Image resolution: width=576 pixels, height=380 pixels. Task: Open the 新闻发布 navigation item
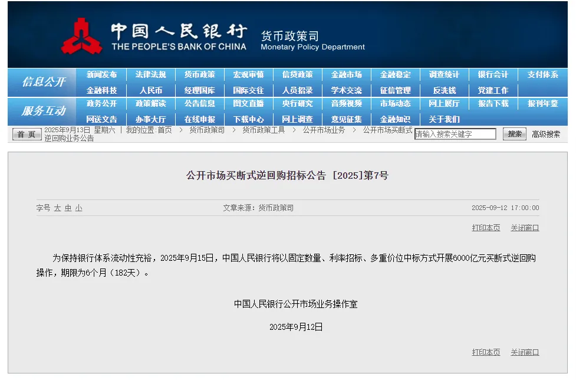[x=101, y=75]
